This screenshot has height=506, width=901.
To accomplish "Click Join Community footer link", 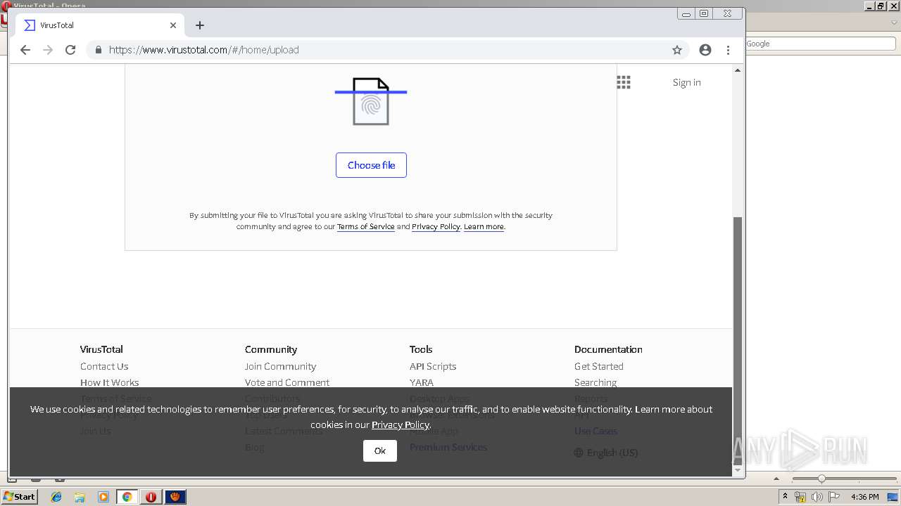I will [280, 366].
